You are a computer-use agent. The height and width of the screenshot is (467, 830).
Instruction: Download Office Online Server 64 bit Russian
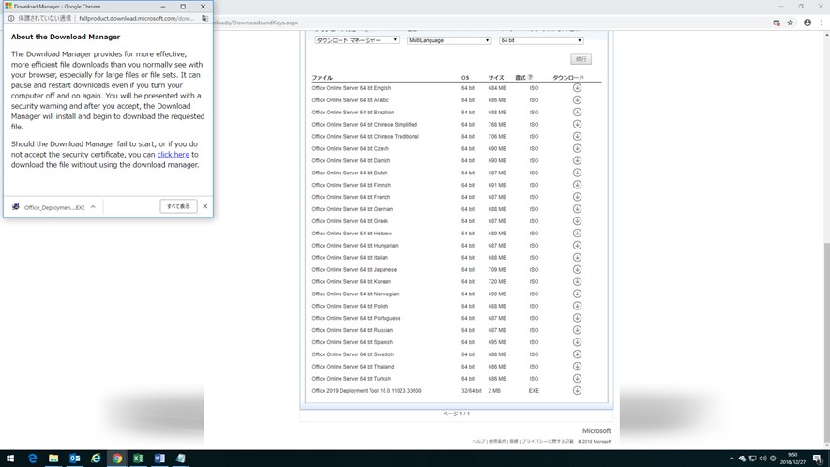point(577,330)
